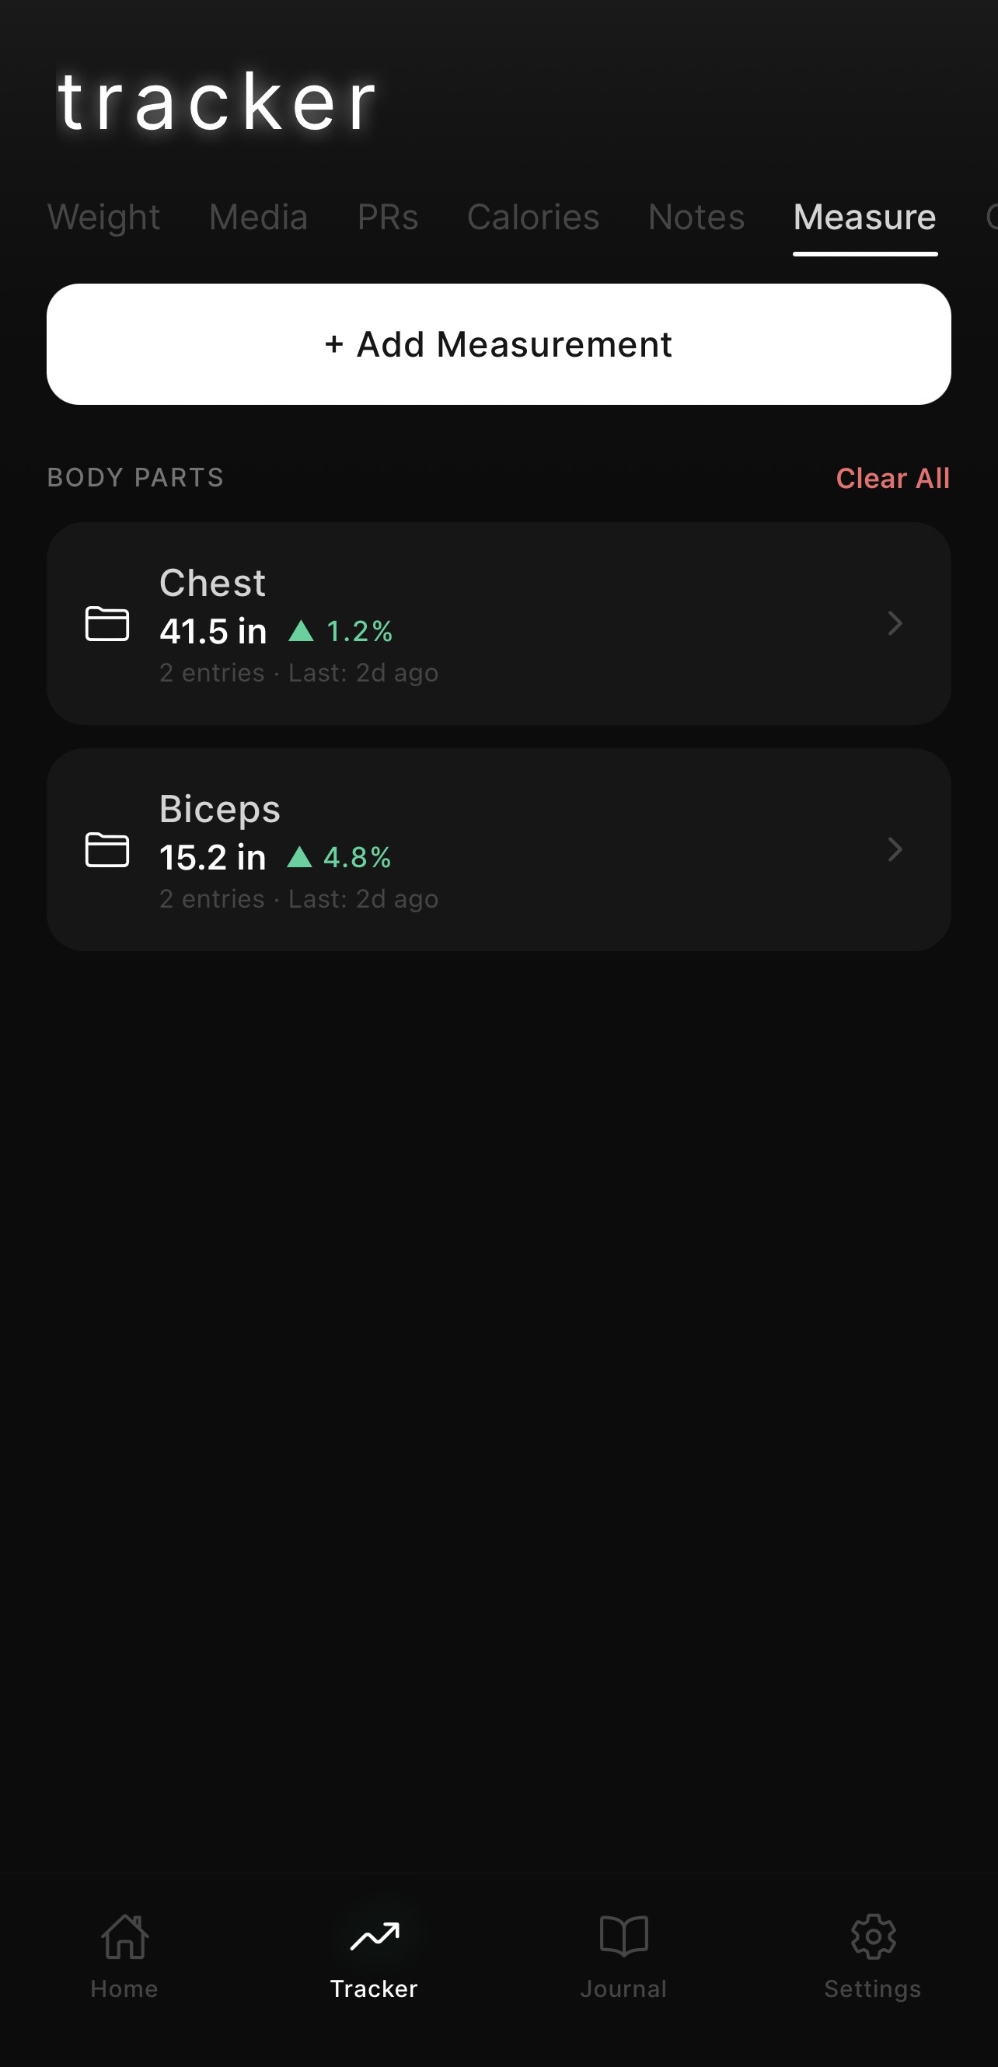
Task: Tap the green Chest increase triangle
Action: pyautogui.click(x=301, y=632)
